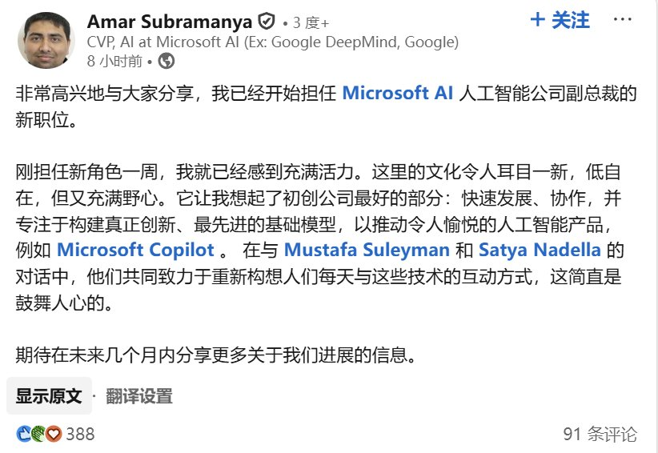The width and height of the screenshot is (658, 453).
Task: Click the green celebrate reaction icon
Action: [38, 434]
